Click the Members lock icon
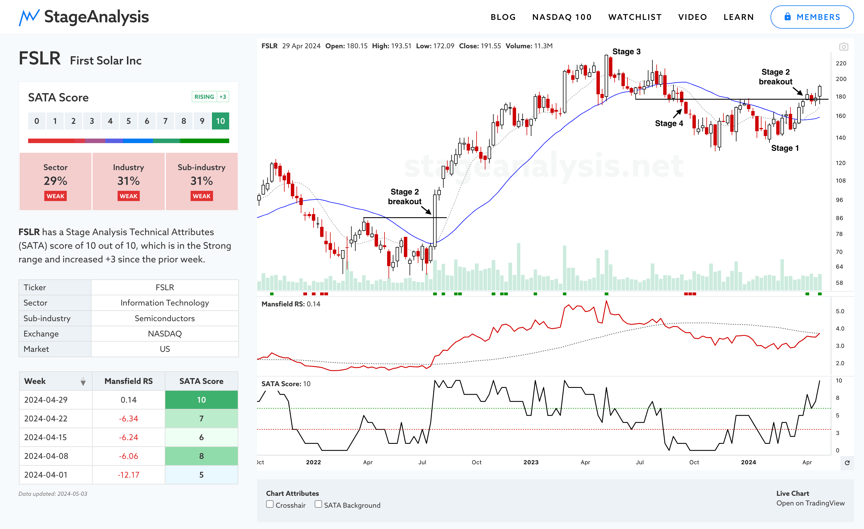The height and width of the screenshot is (529, 864). tap(788, 16)
